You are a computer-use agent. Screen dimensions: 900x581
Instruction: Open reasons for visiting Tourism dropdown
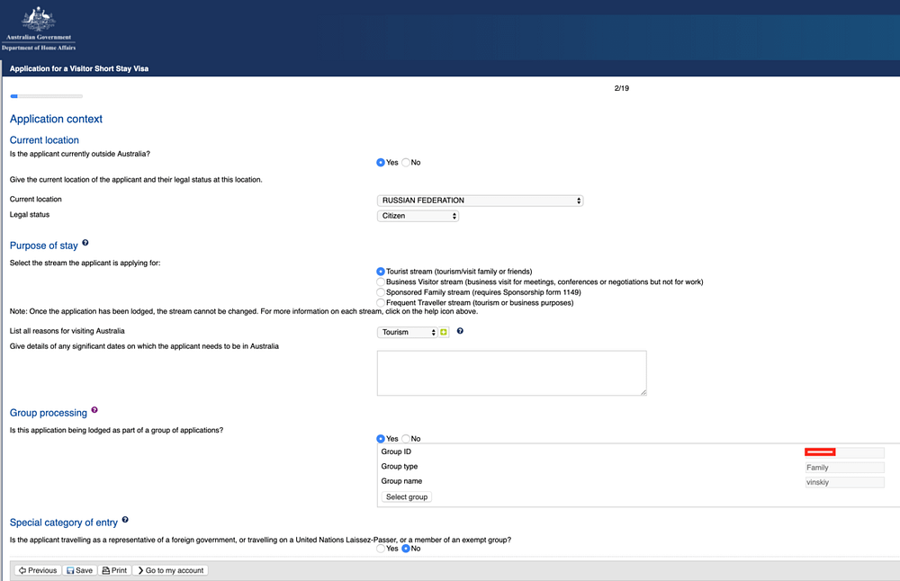(x=408, y=332)
